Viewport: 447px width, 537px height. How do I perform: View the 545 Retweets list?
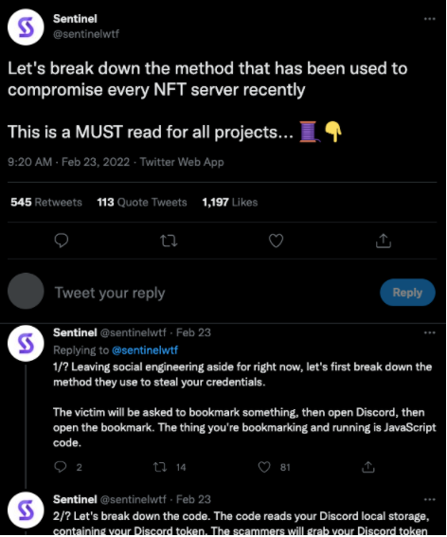[x=46, y=202]
